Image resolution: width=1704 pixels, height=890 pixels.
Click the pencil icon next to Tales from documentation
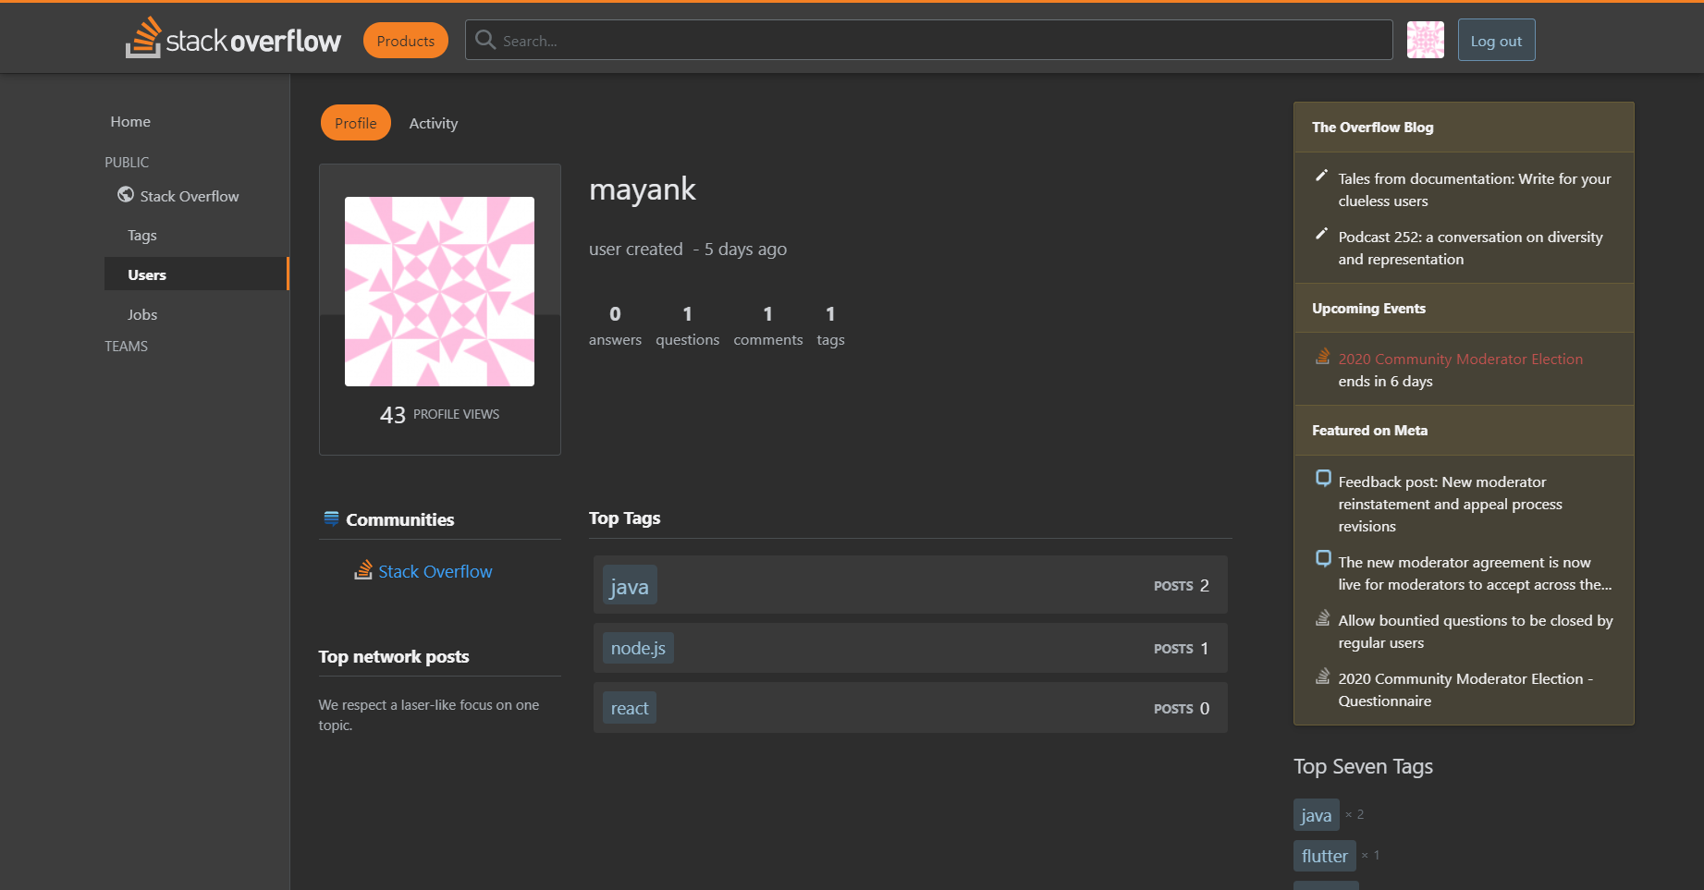pos(1321,176)
